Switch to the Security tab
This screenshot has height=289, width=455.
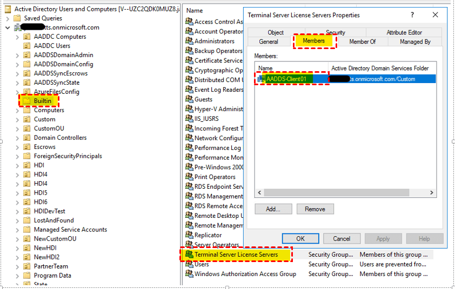pyautogui.click(x=336, y=32)
